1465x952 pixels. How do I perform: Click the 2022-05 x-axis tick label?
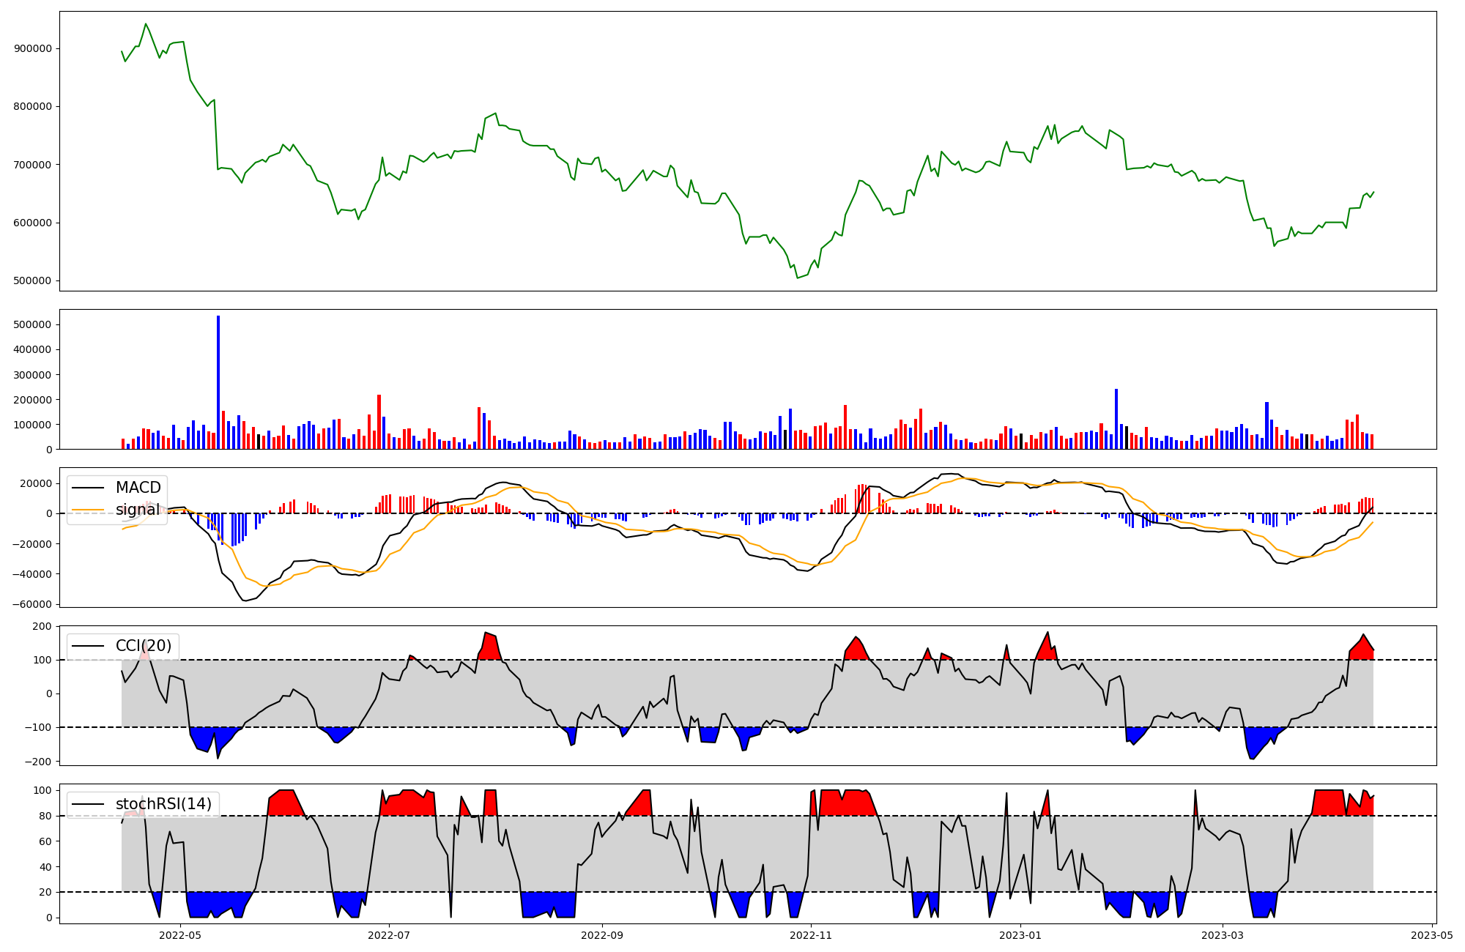tap(179, 934)
